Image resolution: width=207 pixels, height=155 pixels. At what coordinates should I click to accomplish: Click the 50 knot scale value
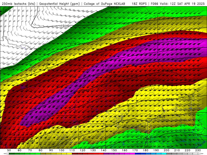[x=9, y=150]
